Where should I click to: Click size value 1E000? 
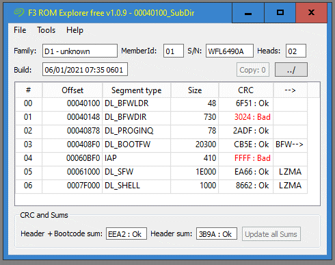(x=195, y=172)
